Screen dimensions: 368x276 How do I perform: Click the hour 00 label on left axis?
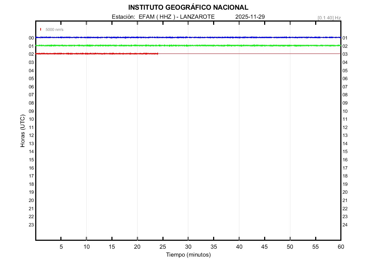(31, 38)
